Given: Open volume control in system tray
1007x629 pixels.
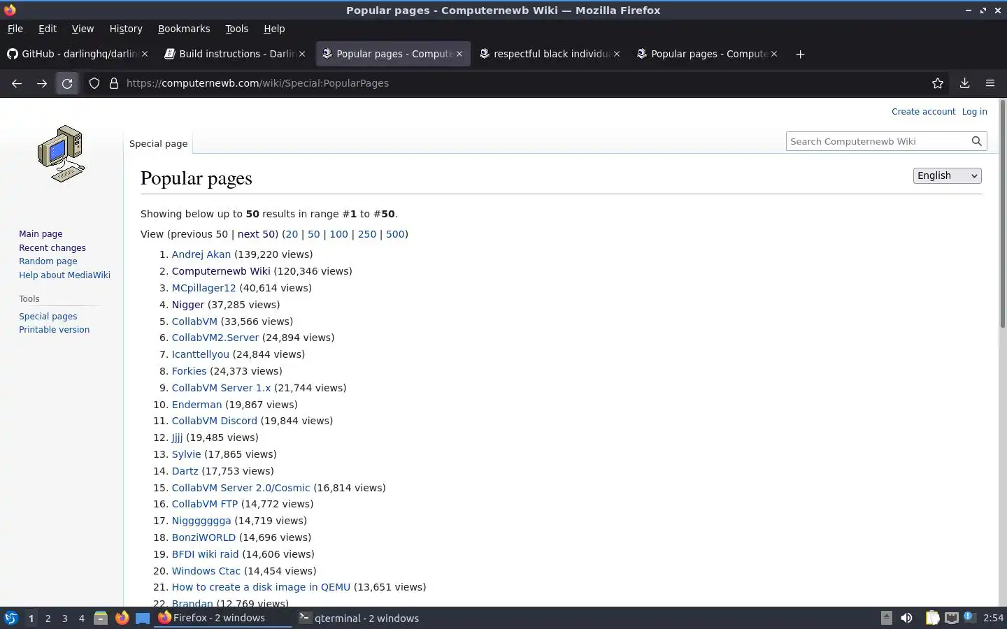Looking at the screenshot, I should pyautogui.click(x=906, y=618).
